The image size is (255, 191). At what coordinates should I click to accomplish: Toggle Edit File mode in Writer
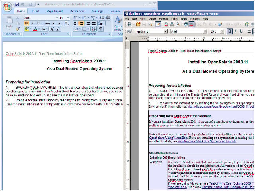point(158,25)
